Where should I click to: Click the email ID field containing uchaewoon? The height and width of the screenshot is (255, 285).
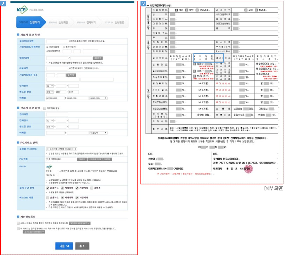click(55, 98)
